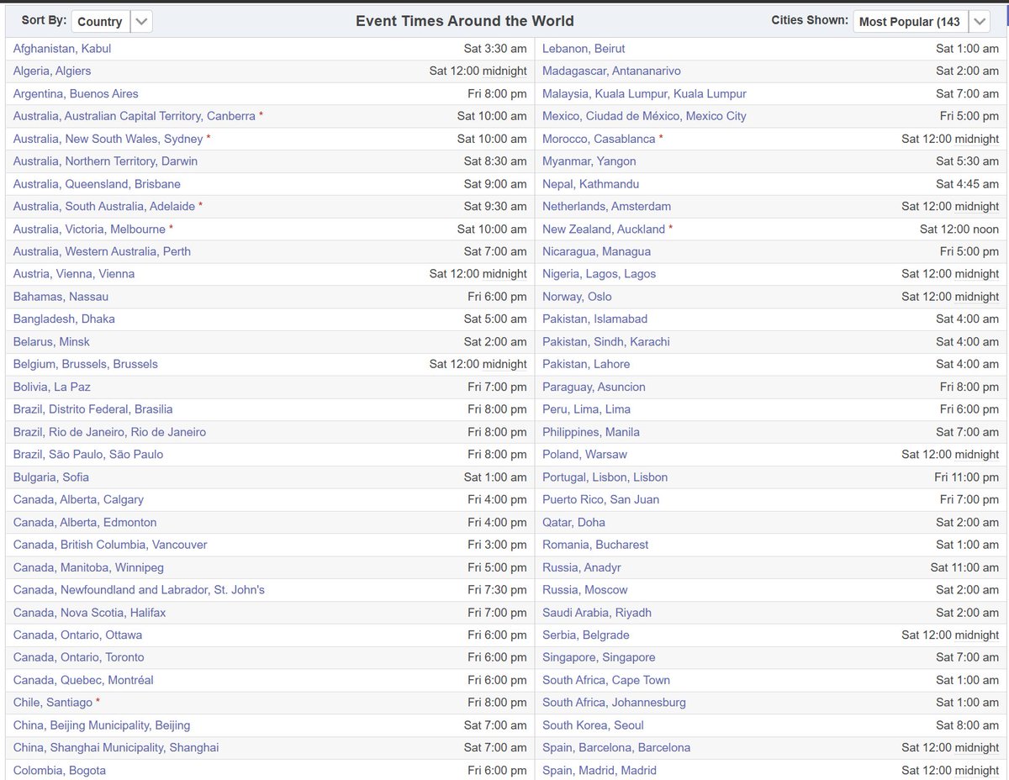Open the Philippines, Manila link
Viewport: 1009px width, 780px height.
pos(591,432)
